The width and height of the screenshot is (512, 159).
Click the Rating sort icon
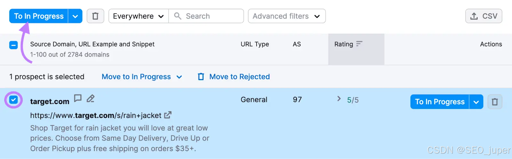(x=359, y=44)
